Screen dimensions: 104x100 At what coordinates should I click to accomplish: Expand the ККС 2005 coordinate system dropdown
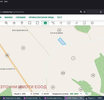point(81,94)
